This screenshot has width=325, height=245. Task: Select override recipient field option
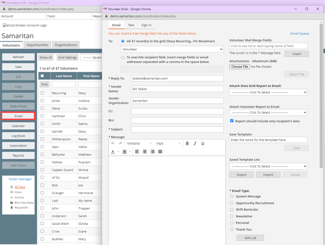coord(123,58)
